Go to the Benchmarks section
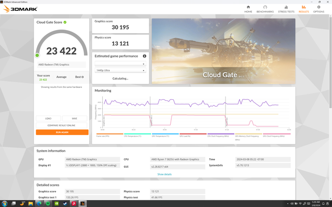 [265, 9]
